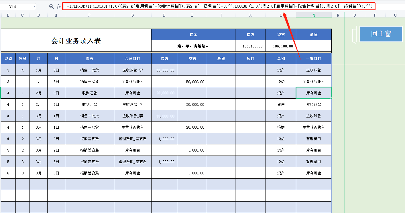The height and width of the screenshot is (213, 405).
Task: Click the 摘要 column header cell
Action: pyautogui.click(x=90, y=58)
